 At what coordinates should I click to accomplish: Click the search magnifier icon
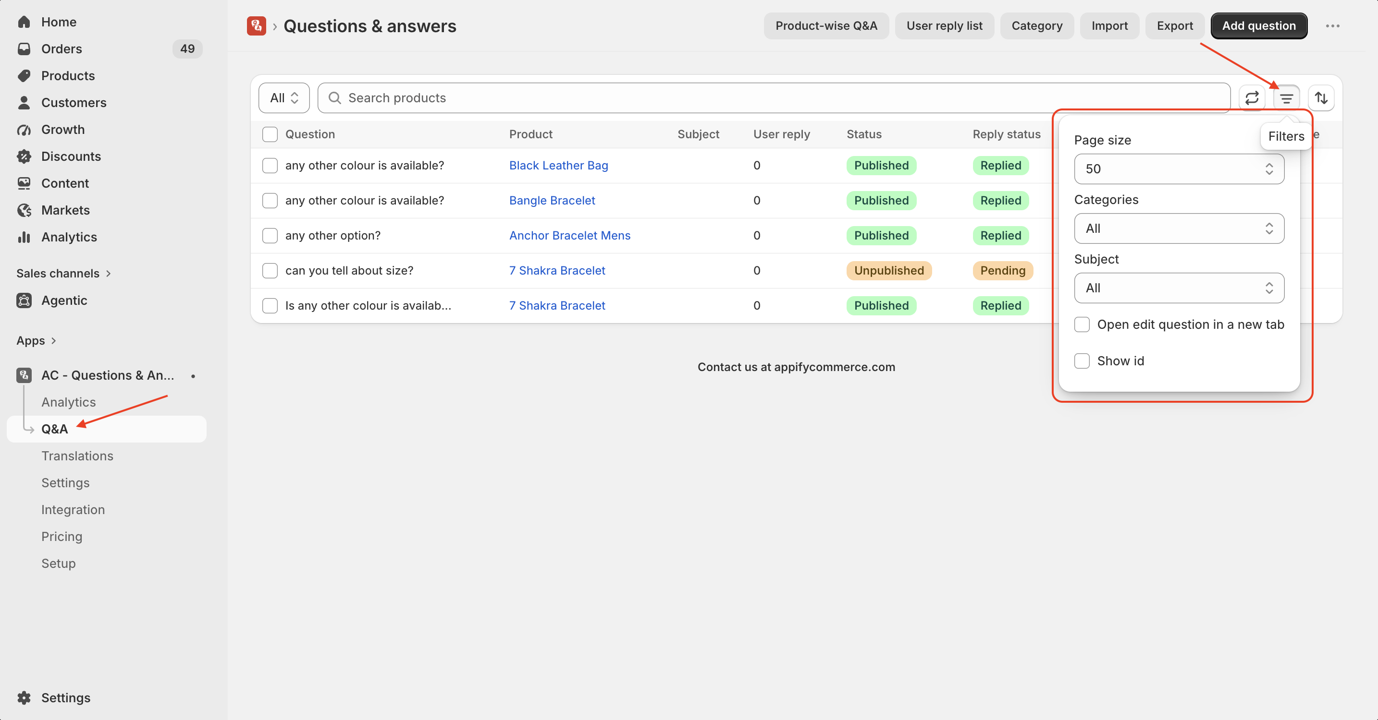coord(335,98)
